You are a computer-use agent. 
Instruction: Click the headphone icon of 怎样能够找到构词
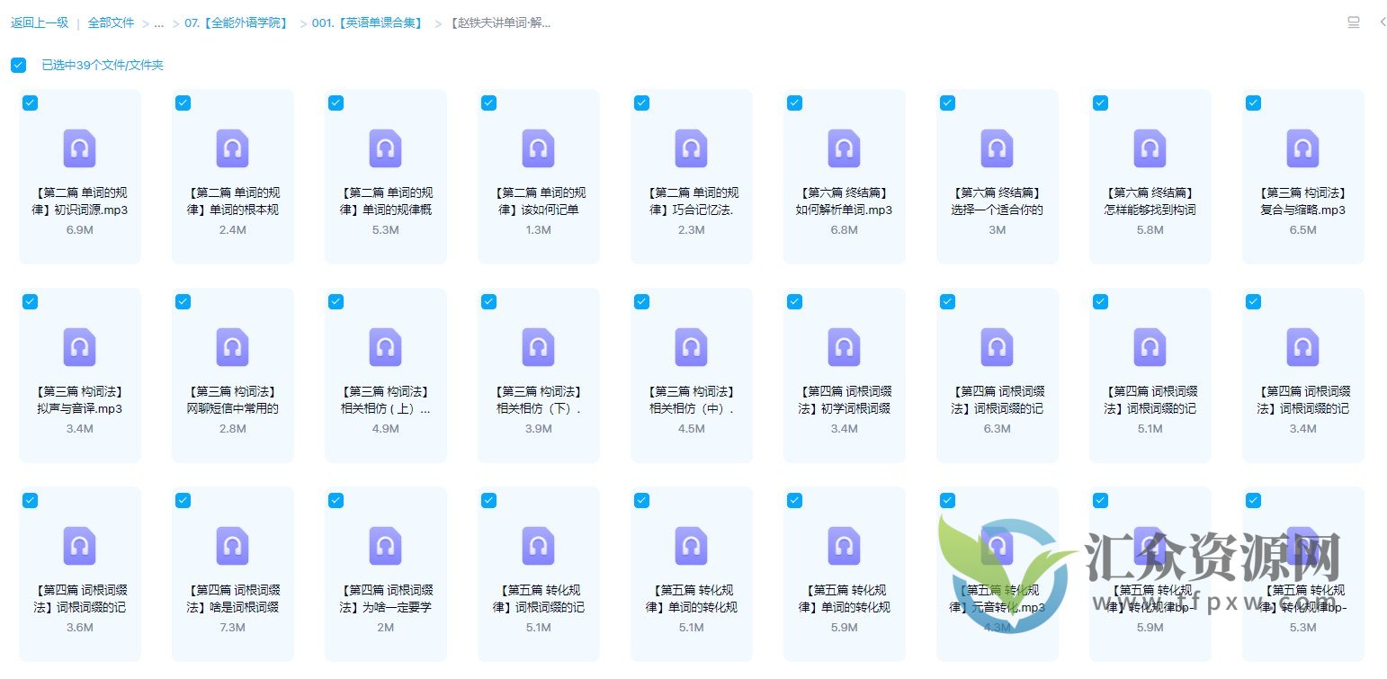click(x=1150, y=148)
